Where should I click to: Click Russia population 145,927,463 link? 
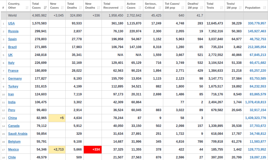(257, 31)
